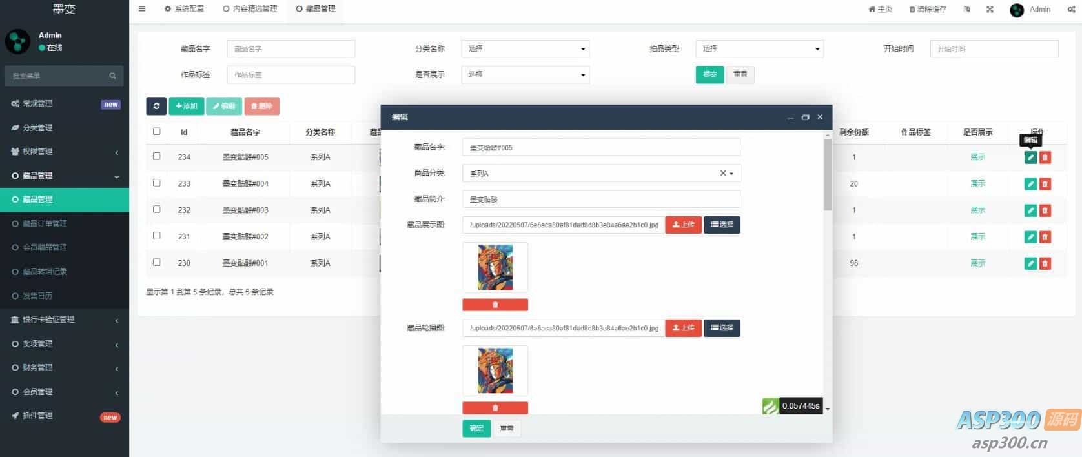Click the 确定 button in edit dialog
The height and width of the screenshot is (457, 1082).
click(x=476, y=429)
